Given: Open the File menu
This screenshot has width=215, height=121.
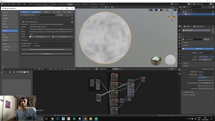Looking at the screenshot, I should (x=5, y=4).
